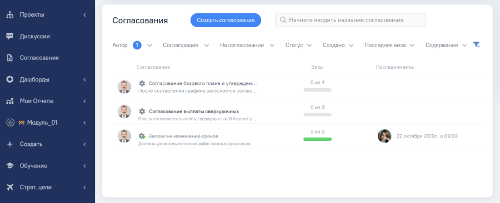The image size is (500, 203).
Task: Click author avatar in Согласование базового плана row
Action: click(x=124, y=87)
